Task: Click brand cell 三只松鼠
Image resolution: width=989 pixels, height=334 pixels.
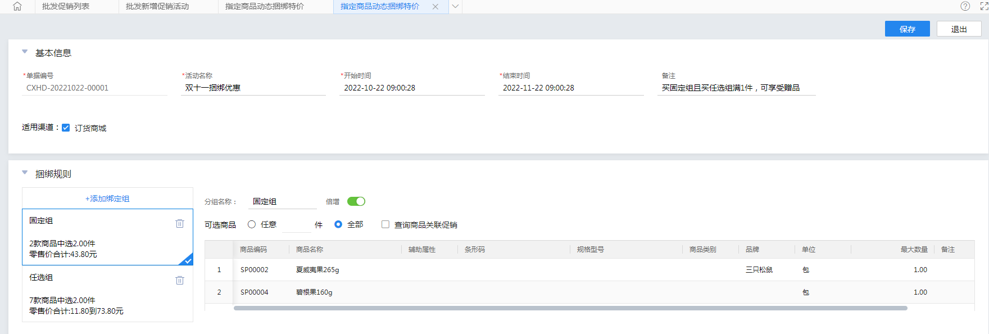Action: (759, 270)
